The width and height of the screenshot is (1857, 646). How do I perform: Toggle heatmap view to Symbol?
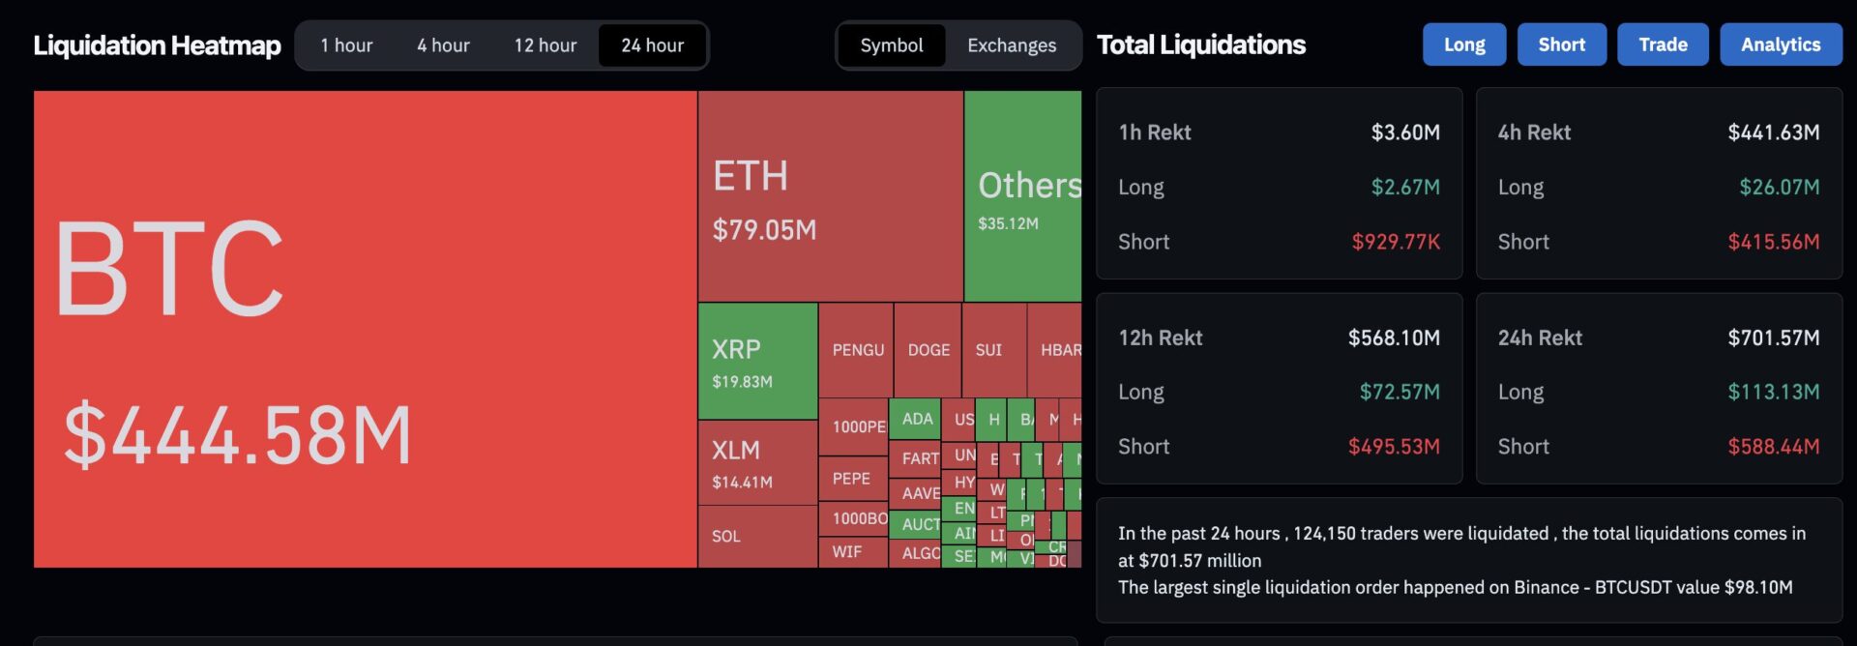[x=892, y=45]
